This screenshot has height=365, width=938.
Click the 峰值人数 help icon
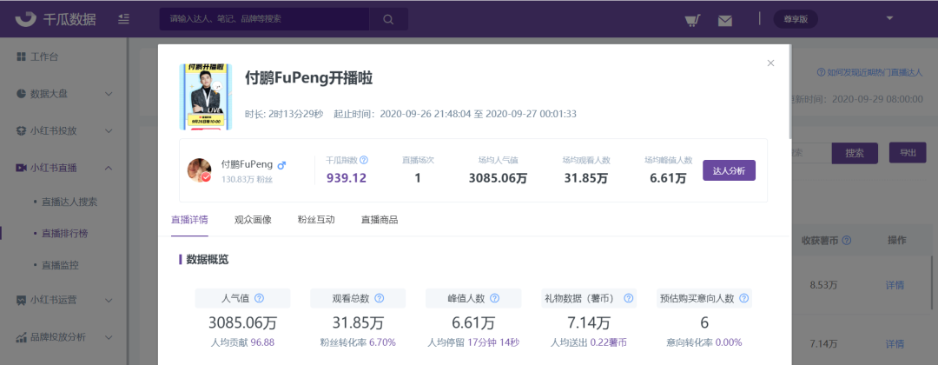[x=494, y=298]
